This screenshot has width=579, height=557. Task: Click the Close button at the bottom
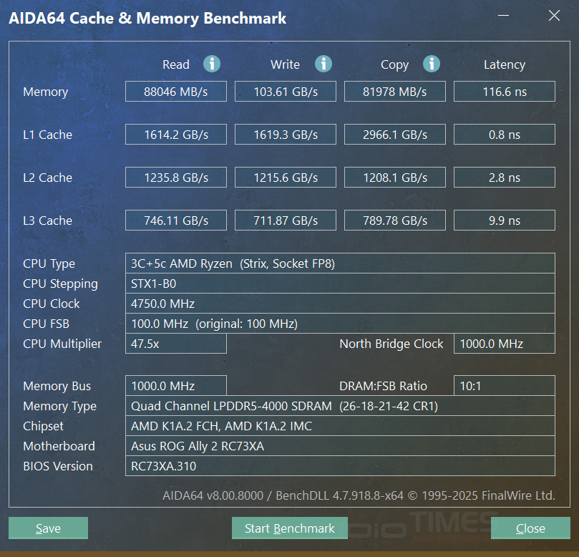point(530,528)
